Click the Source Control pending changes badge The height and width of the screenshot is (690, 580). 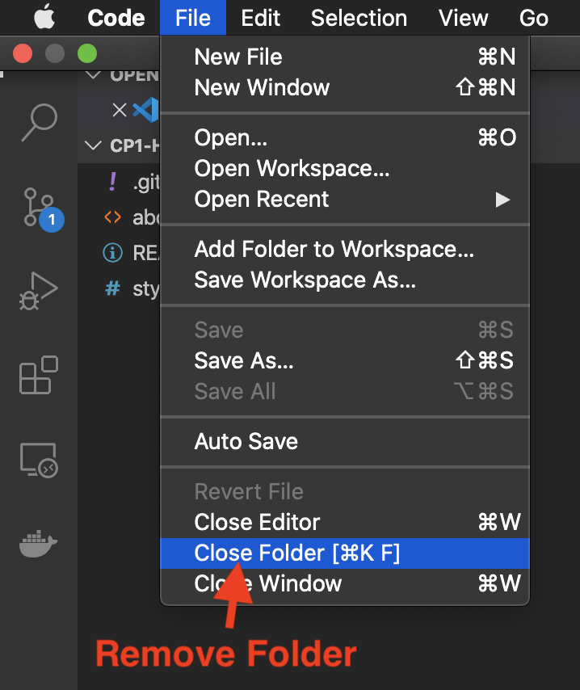point(50,220)
